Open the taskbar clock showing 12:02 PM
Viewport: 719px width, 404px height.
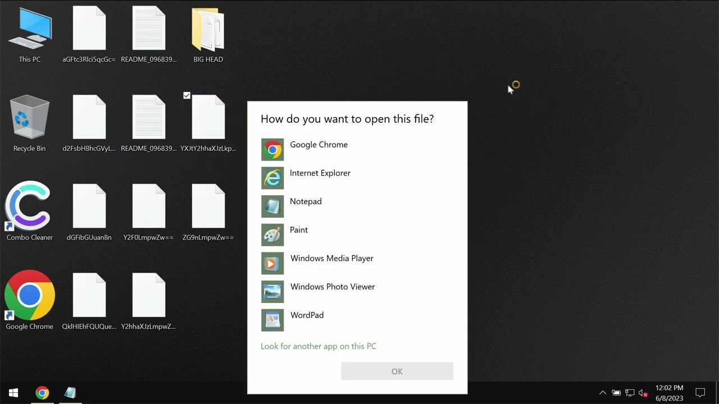(670, 393)
